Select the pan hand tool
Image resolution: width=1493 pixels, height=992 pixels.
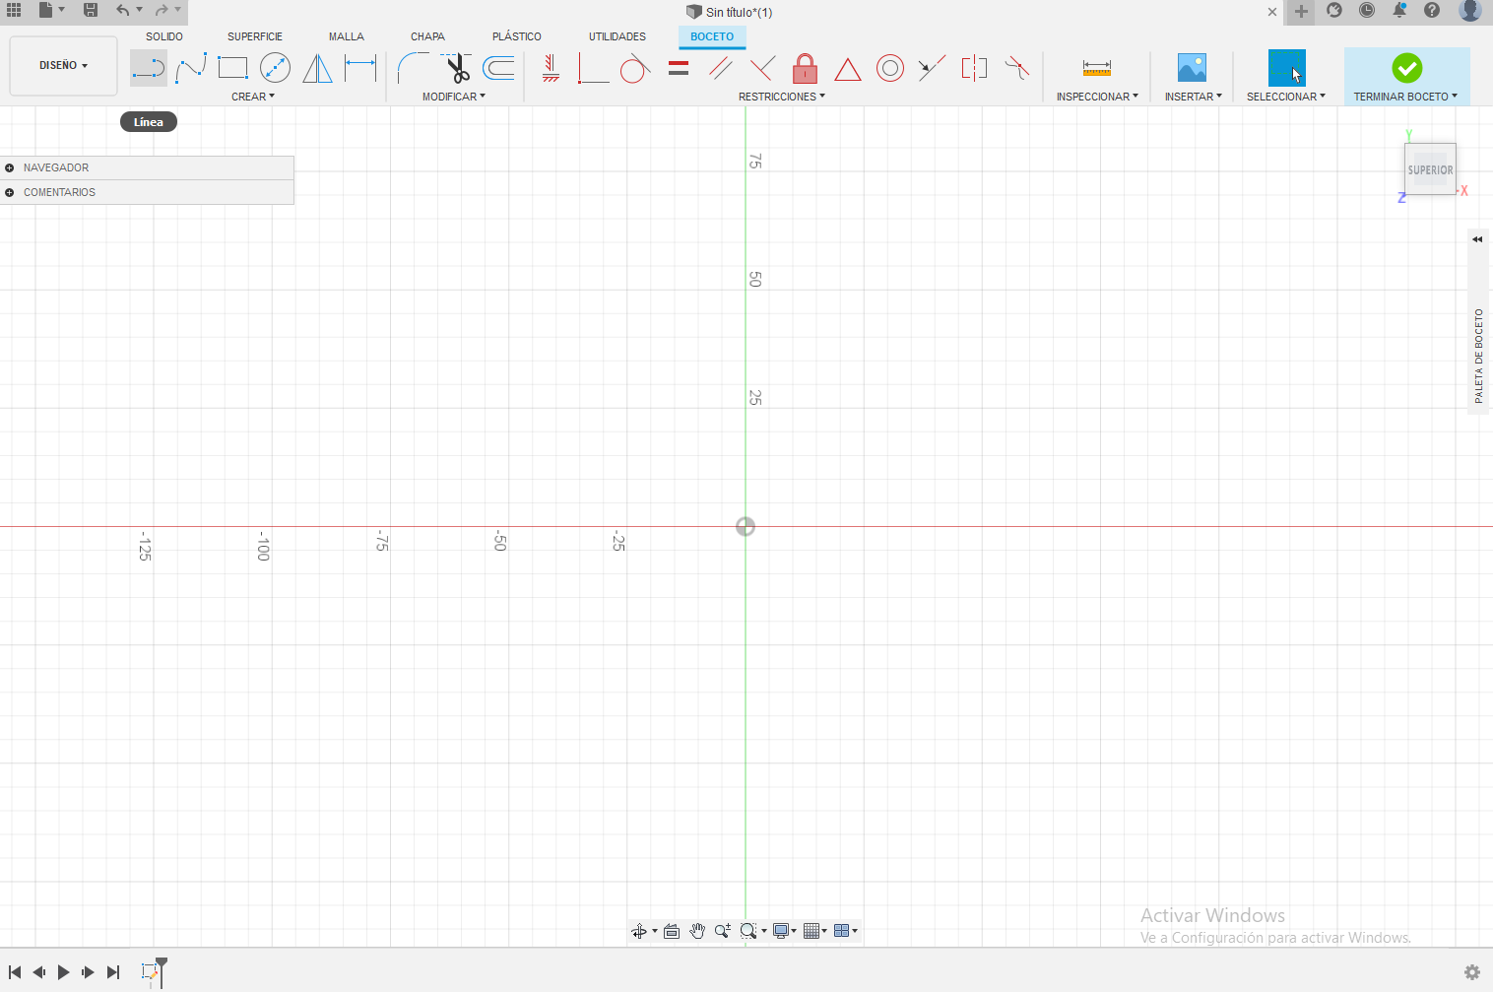[697, 931]
